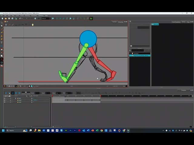194x145 pixels.
Task: Select the Hand grabber tool
Action: pos(2,56)
